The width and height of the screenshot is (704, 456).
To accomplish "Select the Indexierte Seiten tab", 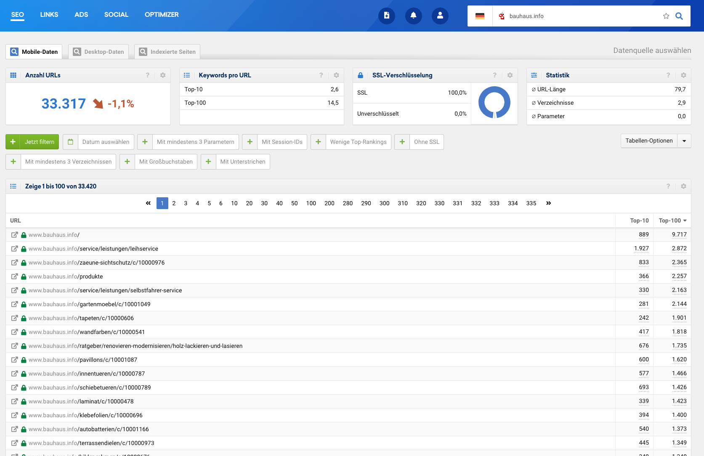I will click(x=167, y=52).
